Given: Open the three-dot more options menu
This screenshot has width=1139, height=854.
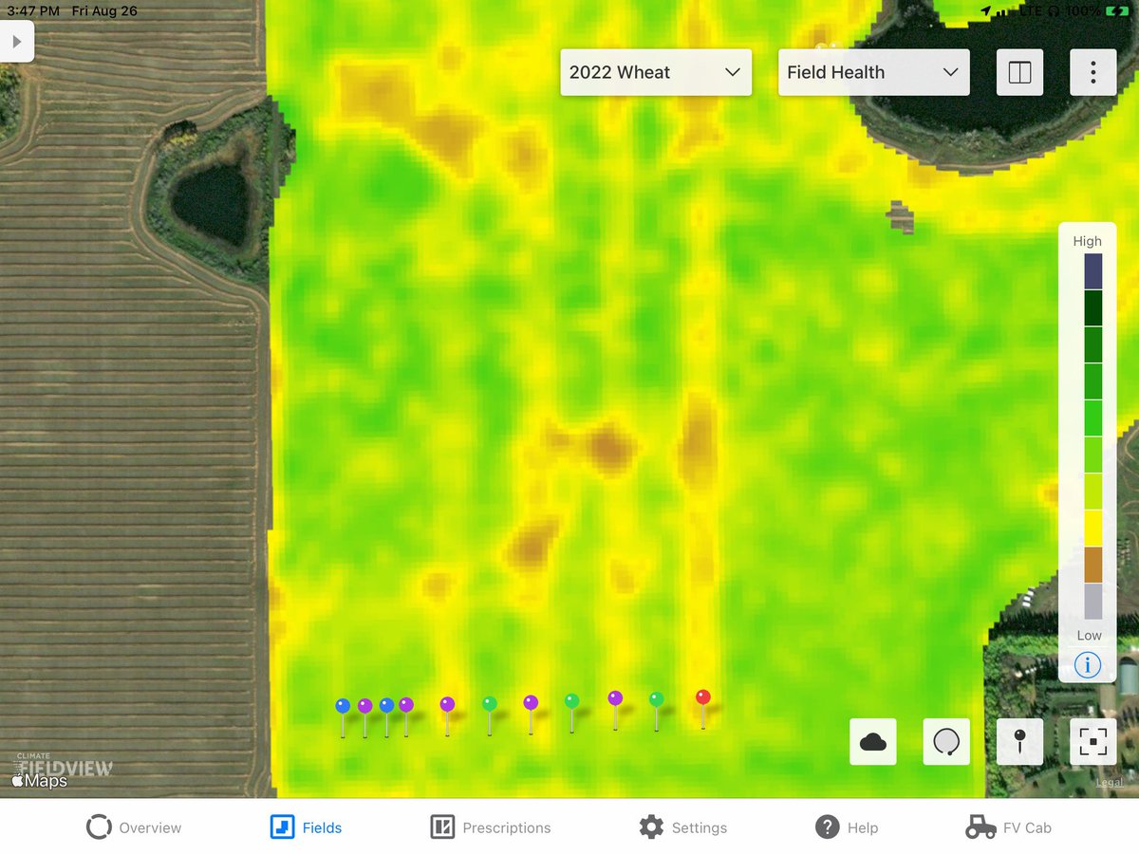Looking at the screenshot, I should tap(1093, 72).
